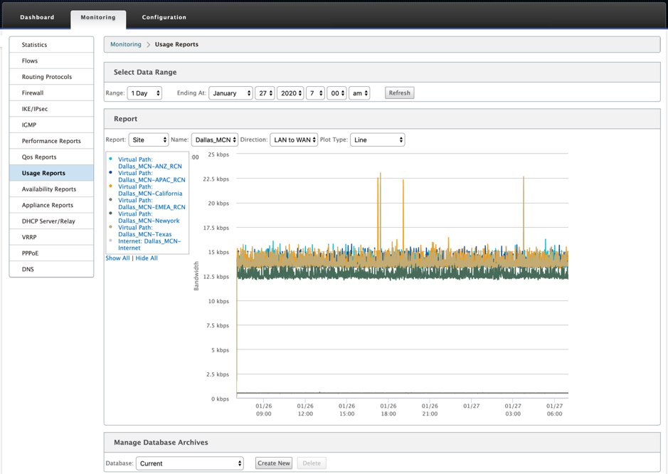
Task: Open the Plot Type dropdown showing Line
Action: [x=378, y=139]
